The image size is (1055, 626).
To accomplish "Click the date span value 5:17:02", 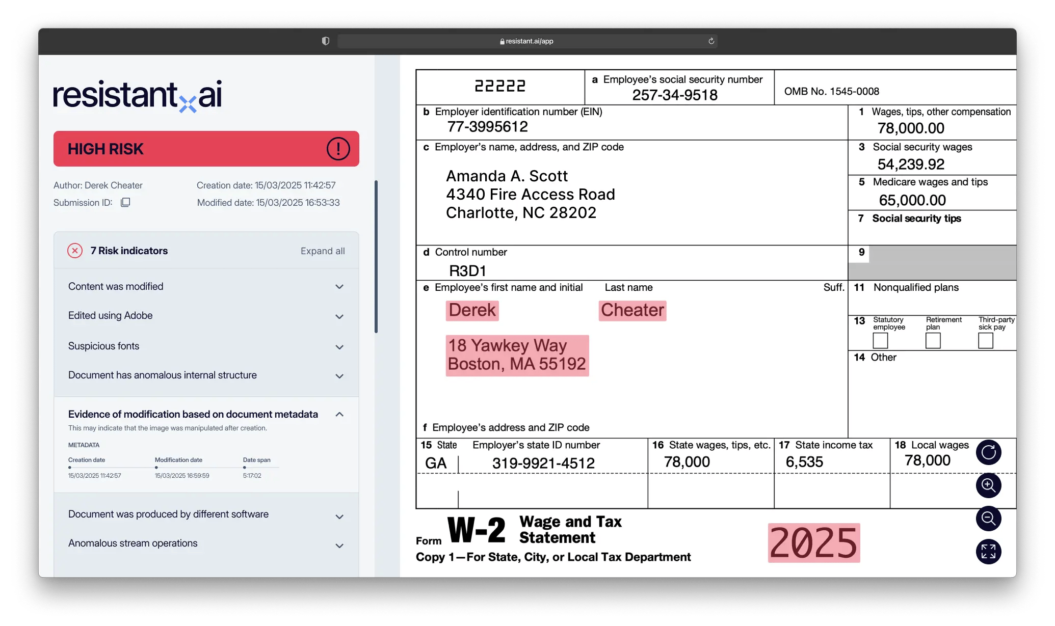I will pos(252,476).
